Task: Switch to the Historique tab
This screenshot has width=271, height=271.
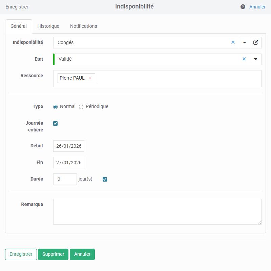Action: [x=48, y=26]
